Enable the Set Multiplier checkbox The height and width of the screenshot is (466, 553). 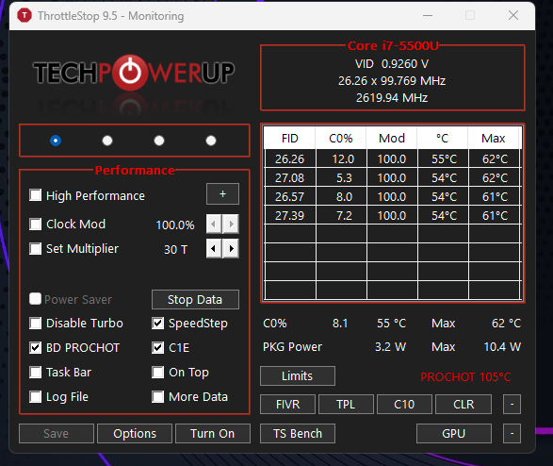pos(35,248)
